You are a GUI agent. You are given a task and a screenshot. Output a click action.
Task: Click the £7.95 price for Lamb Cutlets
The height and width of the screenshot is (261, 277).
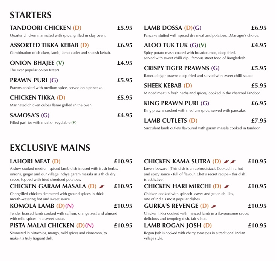(259, 121)
